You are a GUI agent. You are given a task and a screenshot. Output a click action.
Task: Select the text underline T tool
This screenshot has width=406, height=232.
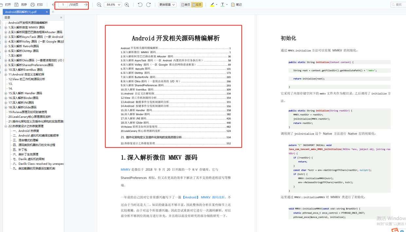[x=223, y=5]
